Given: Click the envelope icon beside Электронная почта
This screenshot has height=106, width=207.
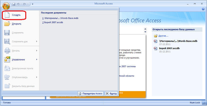Looking at the screenshot, I should click(7, 68).
